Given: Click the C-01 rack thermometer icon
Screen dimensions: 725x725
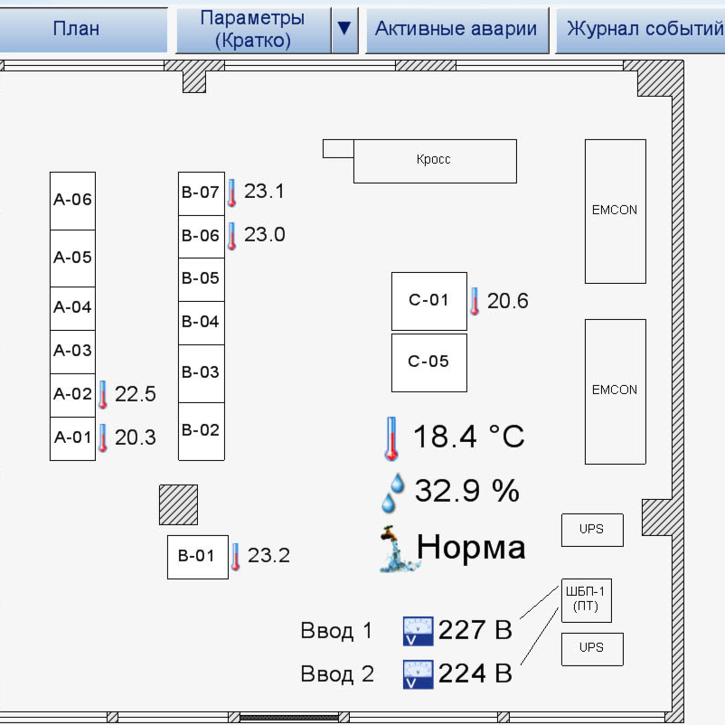Looking at the screenshot, I should pyautogui.click(x=475, y=301).
